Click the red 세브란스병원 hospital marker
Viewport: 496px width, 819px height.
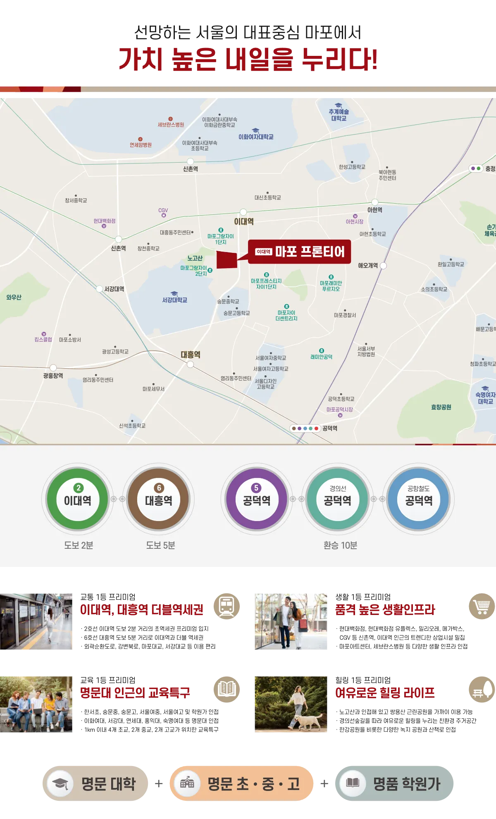pyautogui.click(x=171, y=119)
